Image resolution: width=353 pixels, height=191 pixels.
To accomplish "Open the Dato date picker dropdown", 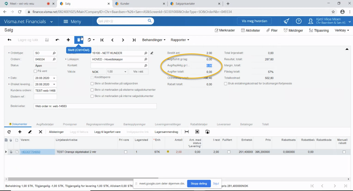I will click(54, 78).
